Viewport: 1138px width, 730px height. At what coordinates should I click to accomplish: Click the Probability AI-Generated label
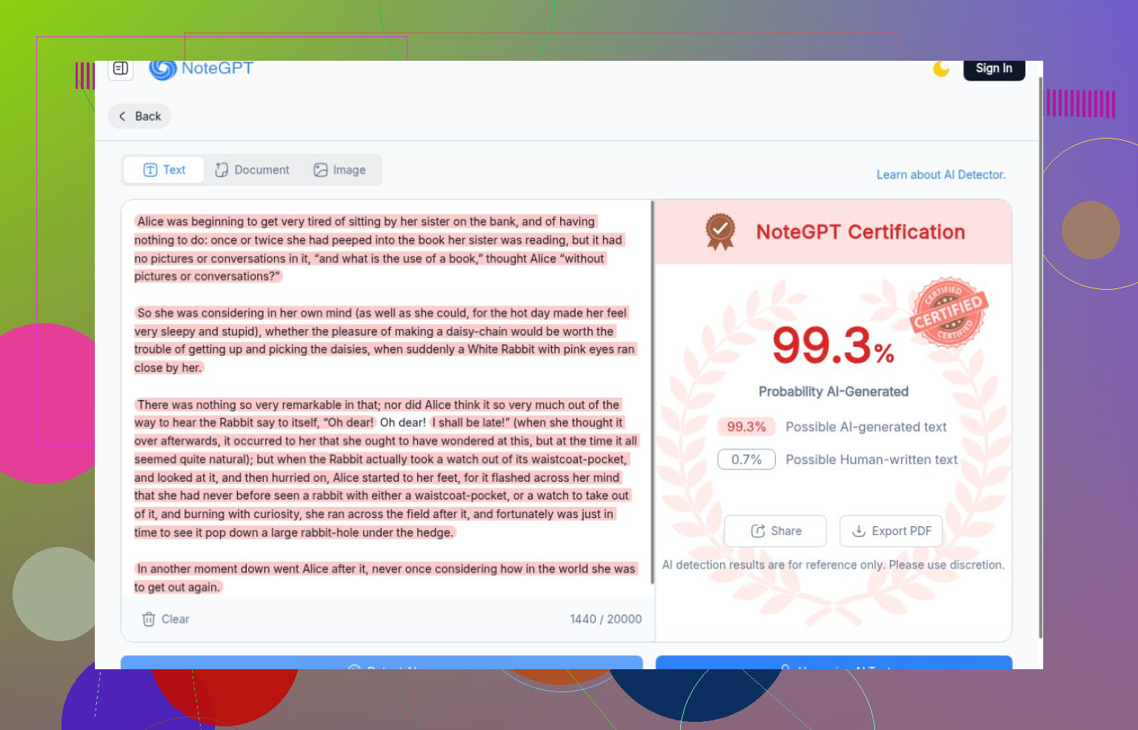point(833,391)
